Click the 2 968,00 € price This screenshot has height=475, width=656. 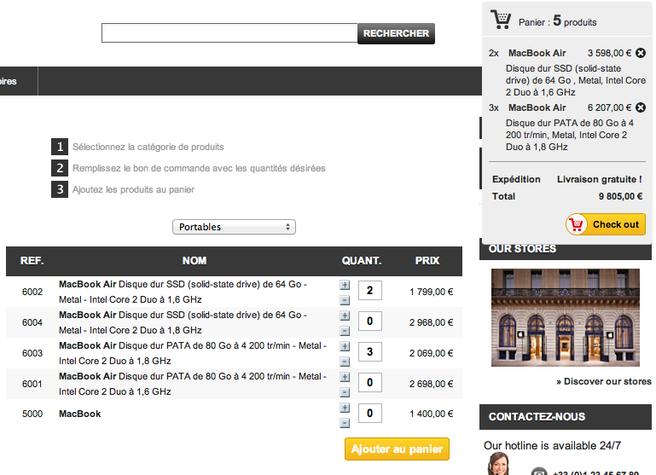pyautogui.click(x=432, y=322)
